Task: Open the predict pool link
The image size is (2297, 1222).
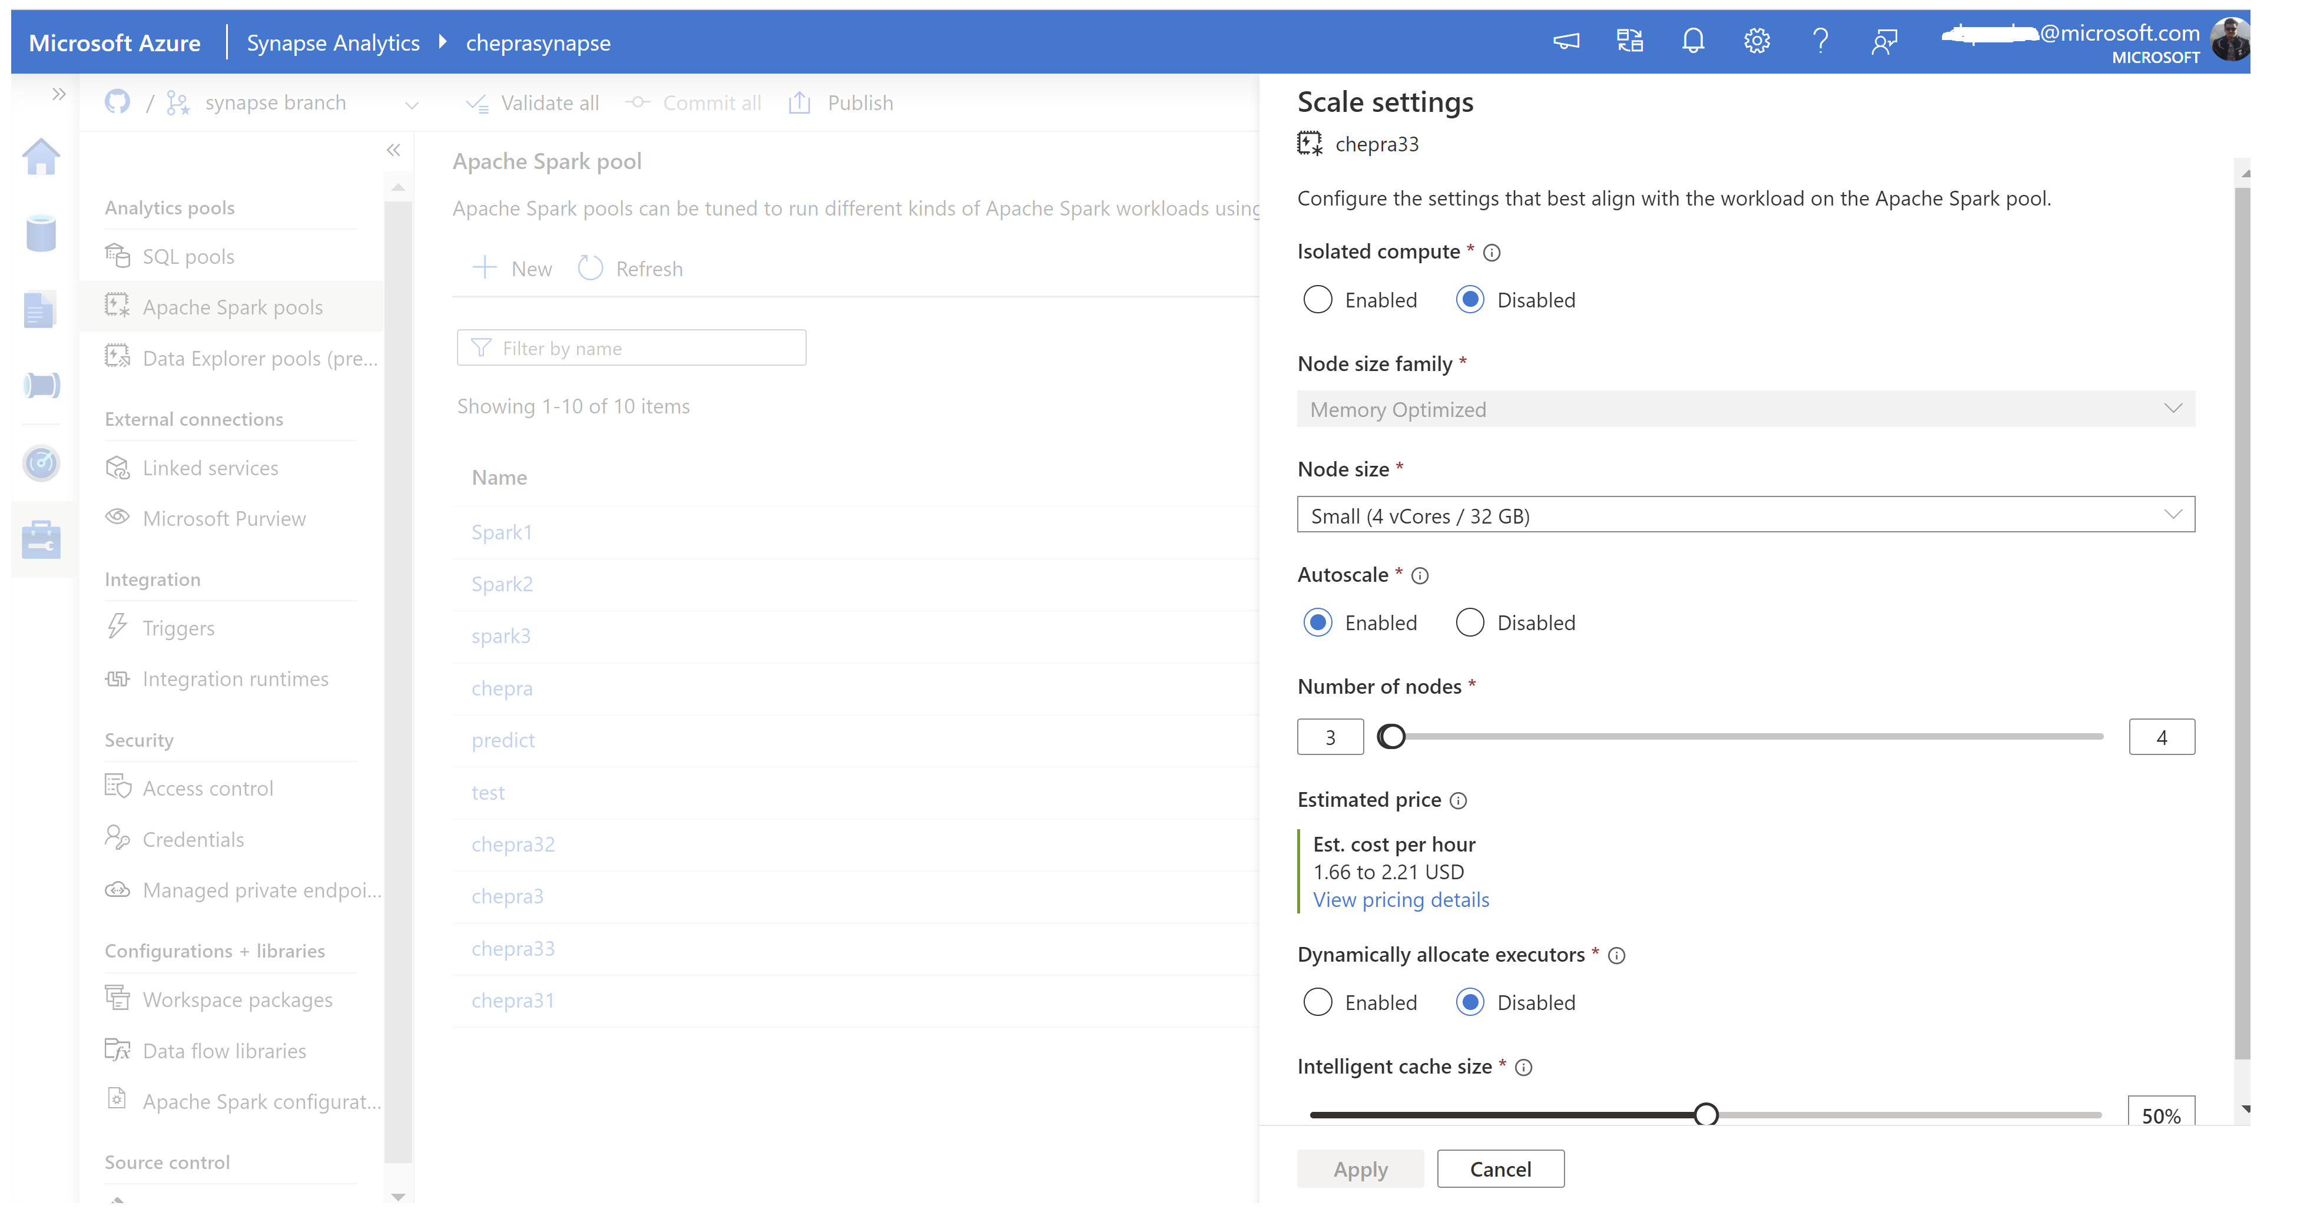Action: coord(503,740)
